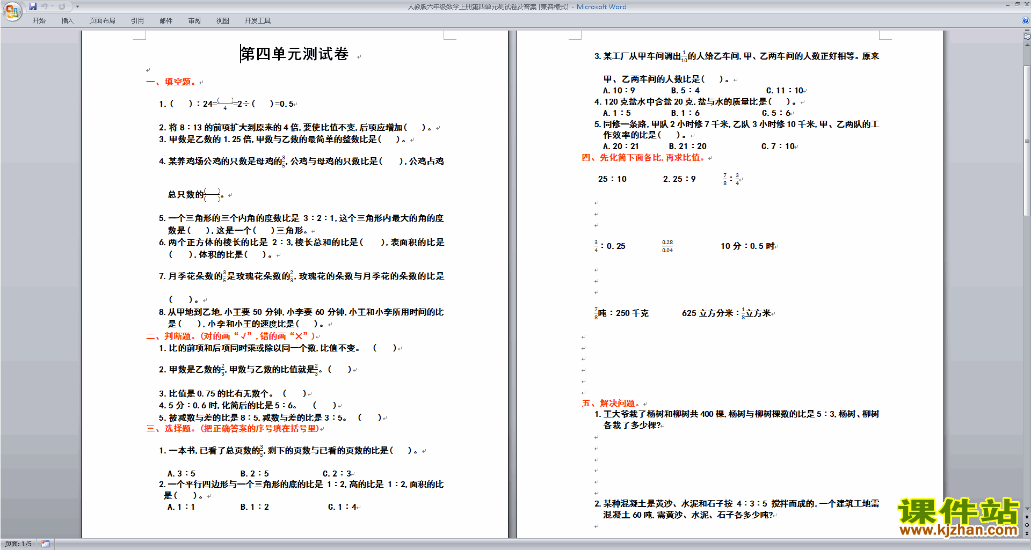Click the word problem line starting 1. 王大爷栽了杨树和柳树
Screen dimensions: 1031x550
(x=736, y=414)
